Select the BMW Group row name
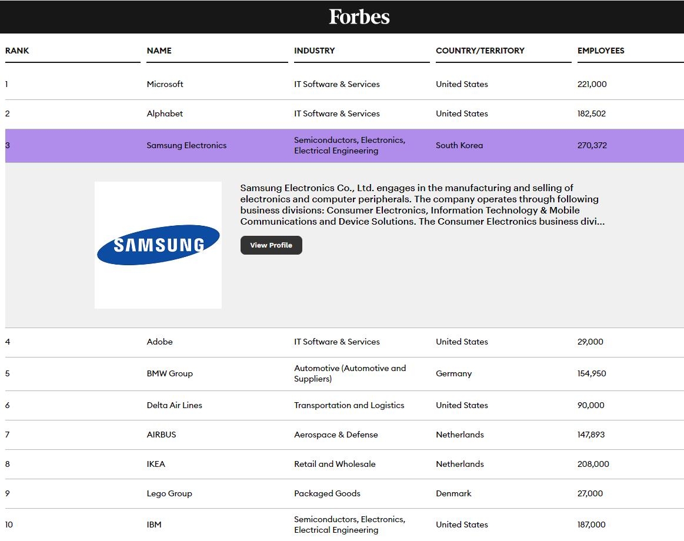684x541 pixels. tap(170, 373)
